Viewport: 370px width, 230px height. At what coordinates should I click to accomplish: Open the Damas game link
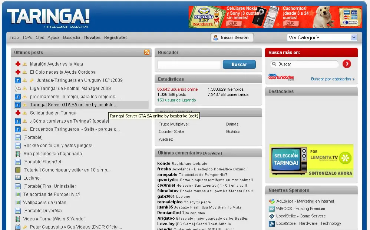click(232, 124)
